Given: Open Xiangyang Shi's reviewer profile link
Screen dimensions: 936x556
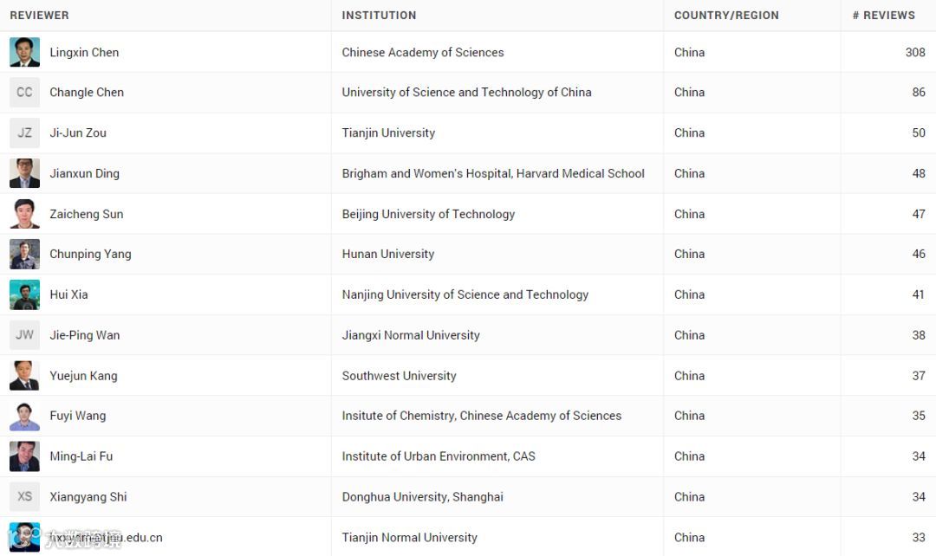Looking at the screenshot, I should pyautogui.click(x=88, y=497).
